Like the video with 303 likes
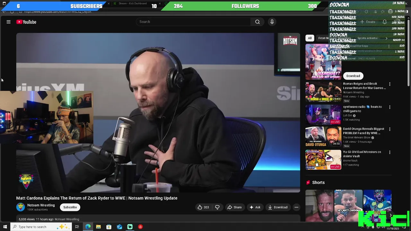The height and width of the screenshot is (231, 411). tap(203, 207)
